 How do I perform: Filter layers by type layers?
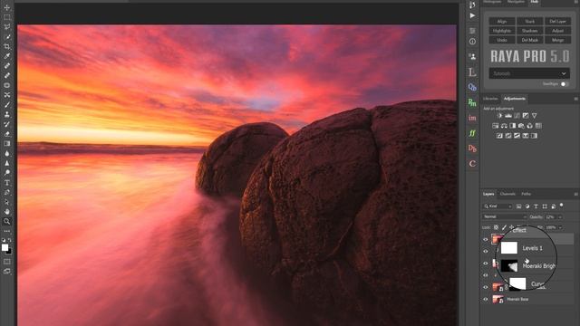(x=536, y=206)
